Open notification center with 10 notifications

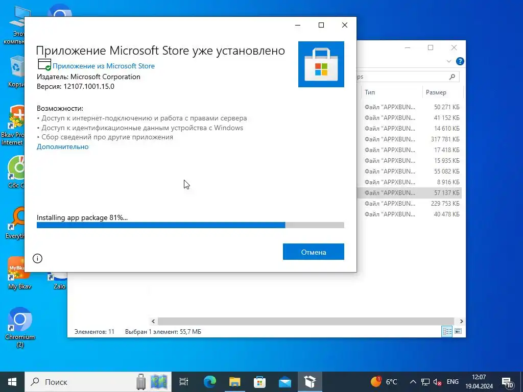tap(507, 382)
